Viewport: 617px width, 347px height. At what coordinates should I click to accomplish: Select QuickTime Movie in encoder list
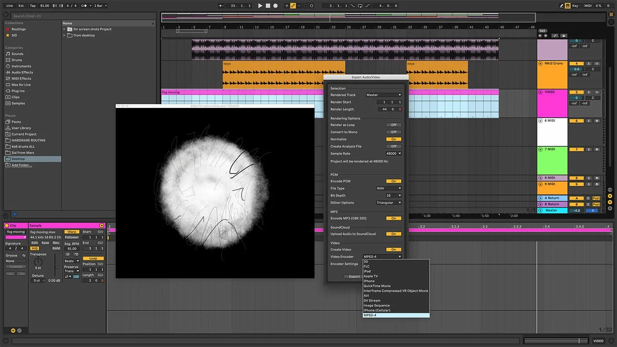pos(396,286)
